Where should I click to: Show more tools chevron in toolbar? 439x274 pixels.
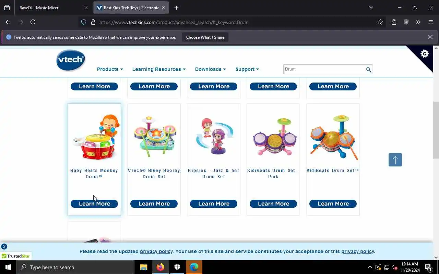tap(418, 22)
